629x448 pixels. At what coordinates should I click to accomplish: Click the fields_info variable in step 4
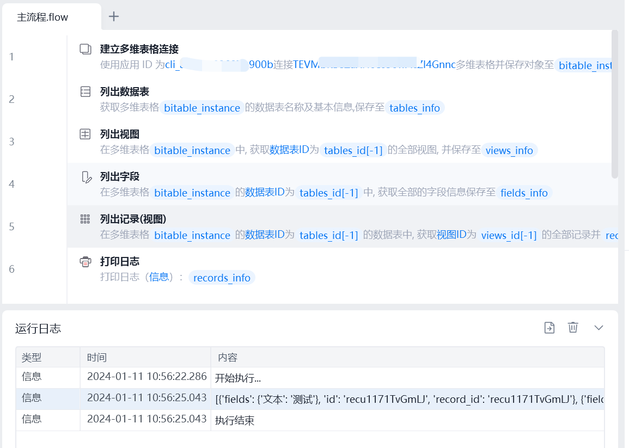(x=524, y=193)
